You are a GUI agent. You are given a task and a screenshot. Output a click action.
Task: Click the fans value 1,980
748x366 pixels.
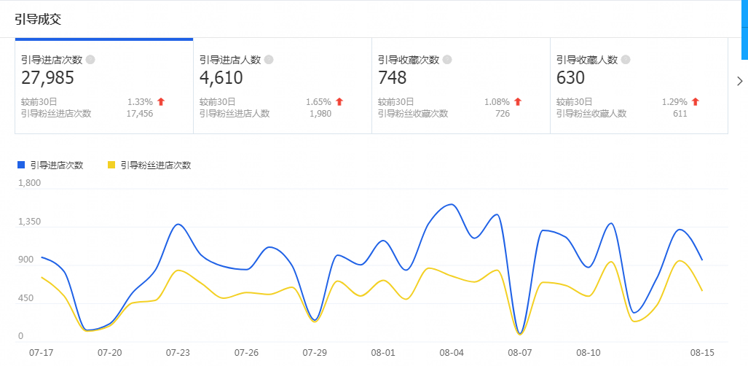320,114
